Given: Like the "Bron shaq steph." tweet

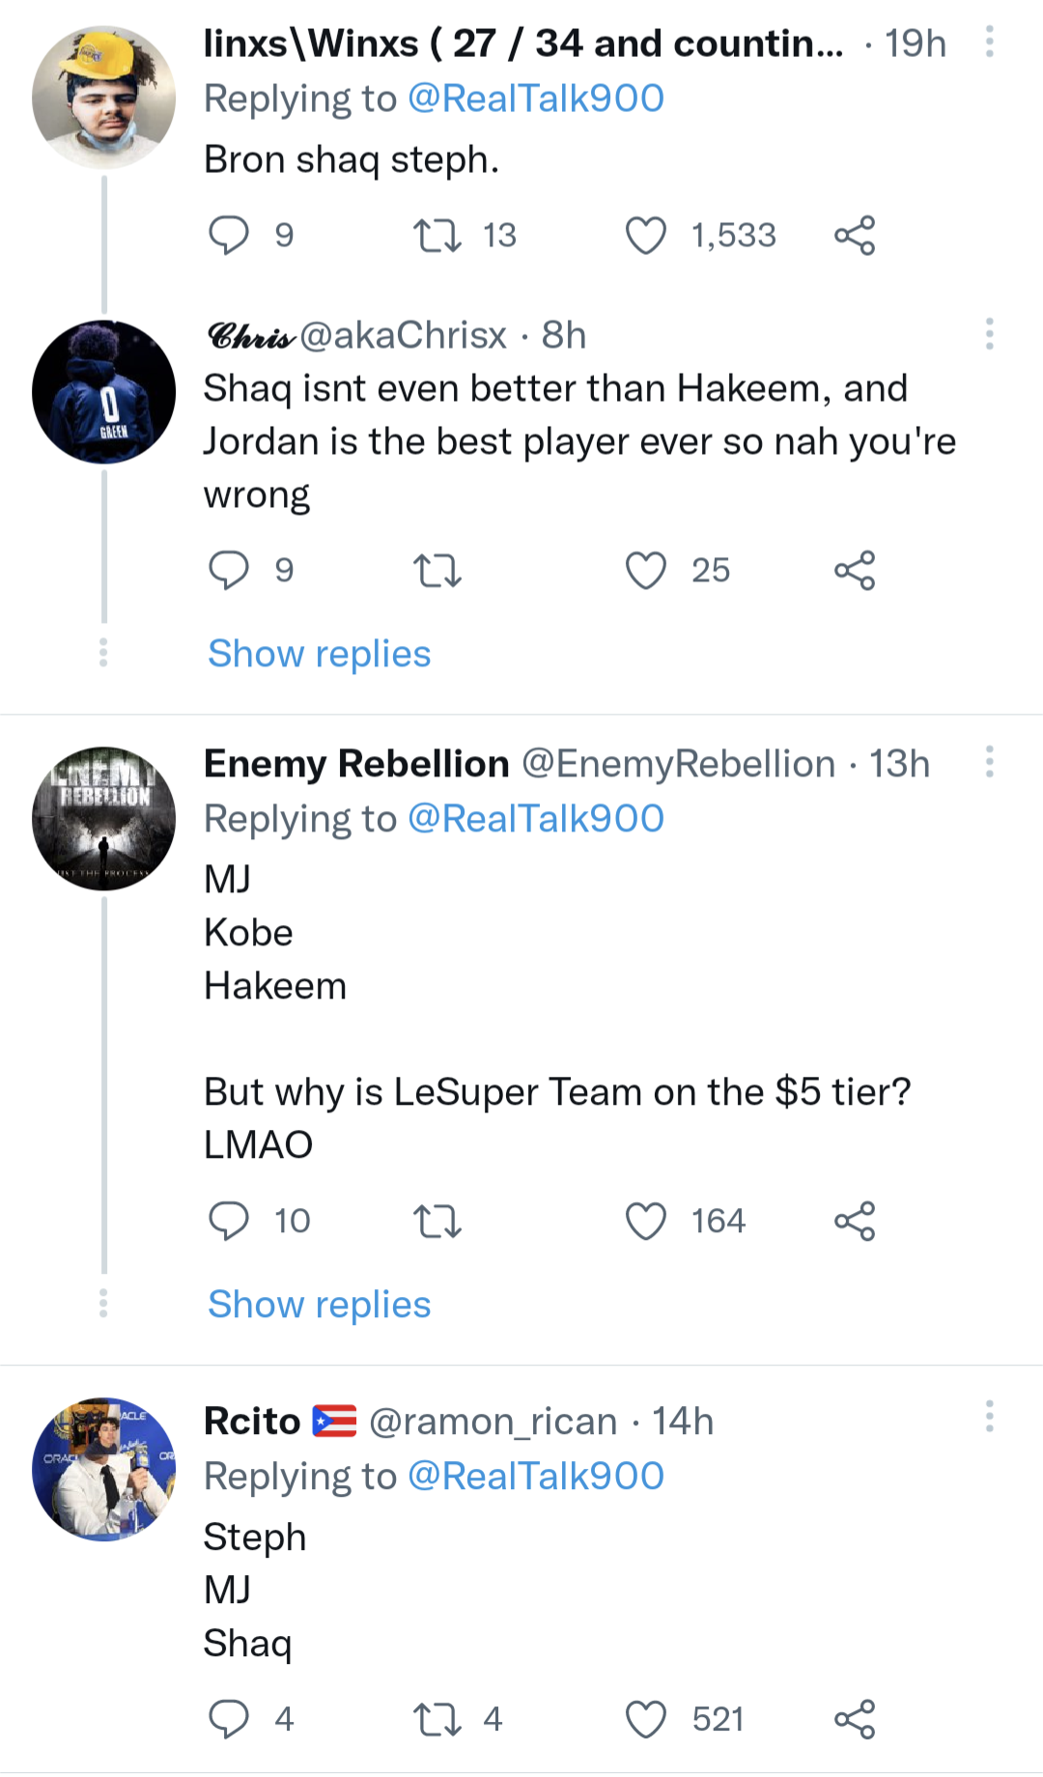Looking at the screenshot, I should pyautogui.click(x=646, y=236).
